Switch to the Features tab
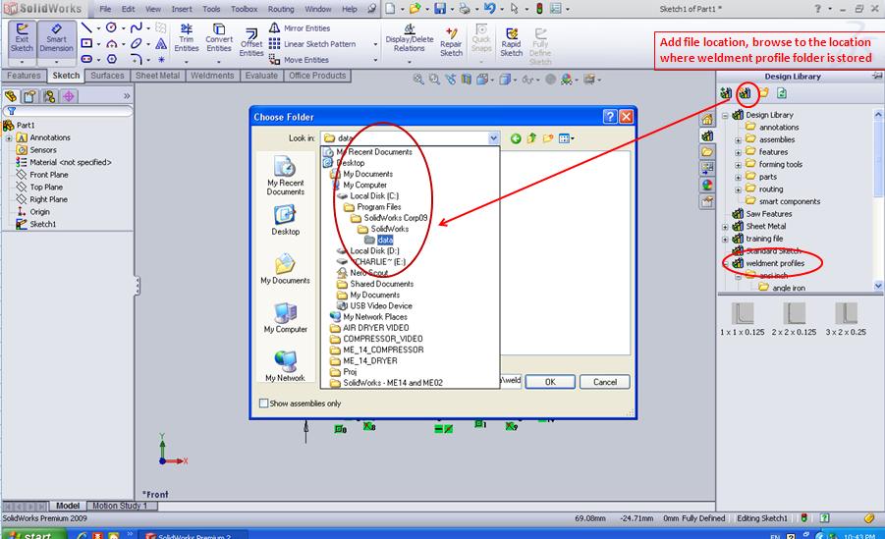This screenshot has width=885, height=539. [x=24, y=76]
